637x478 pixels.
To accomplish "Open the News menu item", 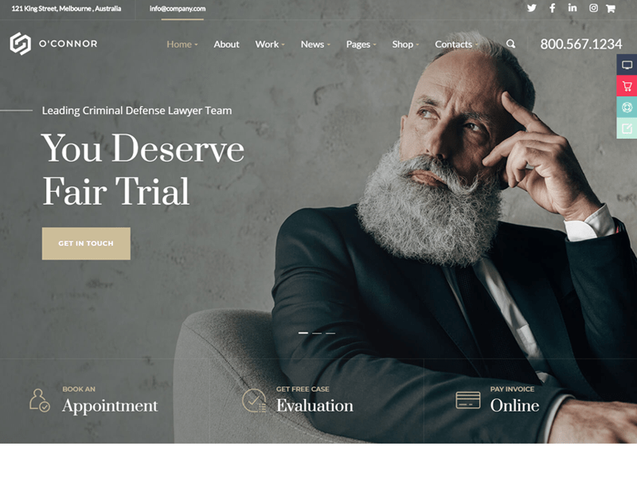I will click(x=315, y=45).
